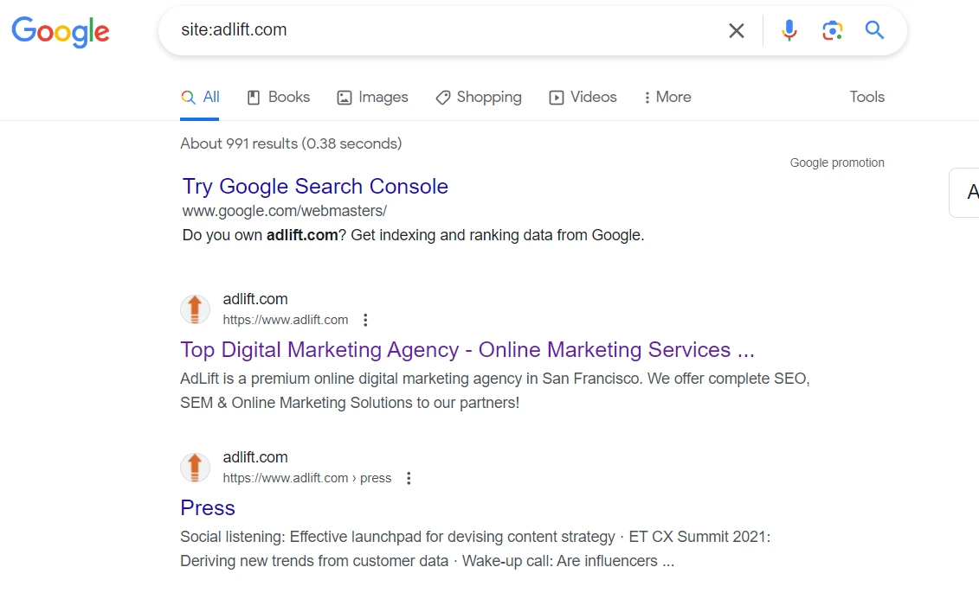The width and height of the screenshot is (979, 599).
Task: Click the https://www.adlift.com breadcrumb URL
Action: point(286,320)
